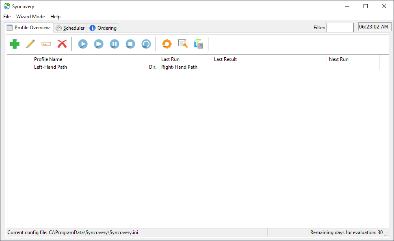Screen dimensions: 394x241
Task: Click inside the Filter input field
Action: pyautogui.click(x=340, y=27)
